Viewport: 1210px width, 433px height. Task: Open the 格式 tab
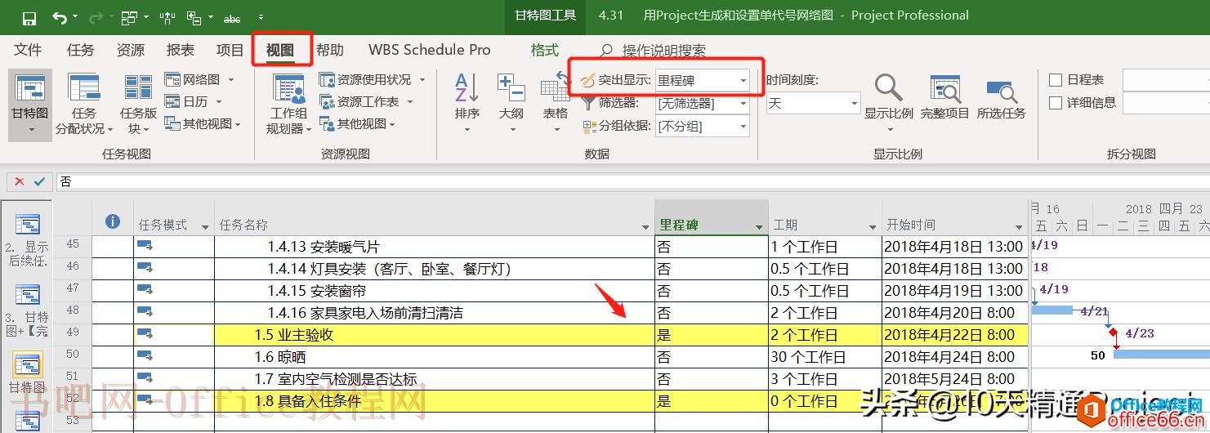pos(544,50)
